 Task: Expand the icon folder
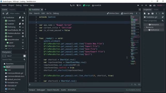4,70
